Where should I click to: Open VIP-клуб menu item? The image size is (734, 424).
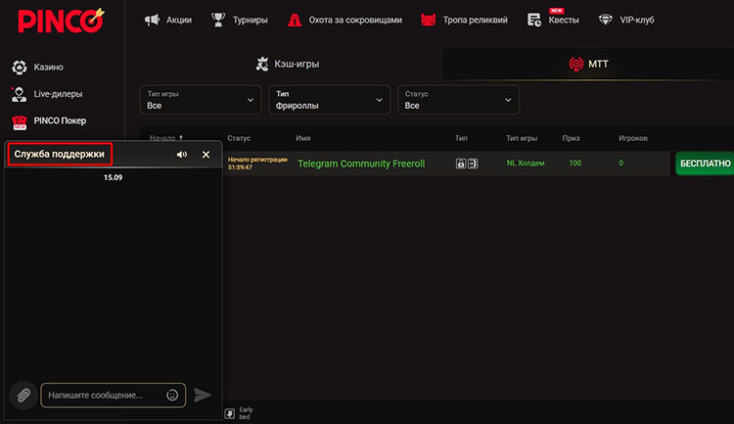coord(637,20)
